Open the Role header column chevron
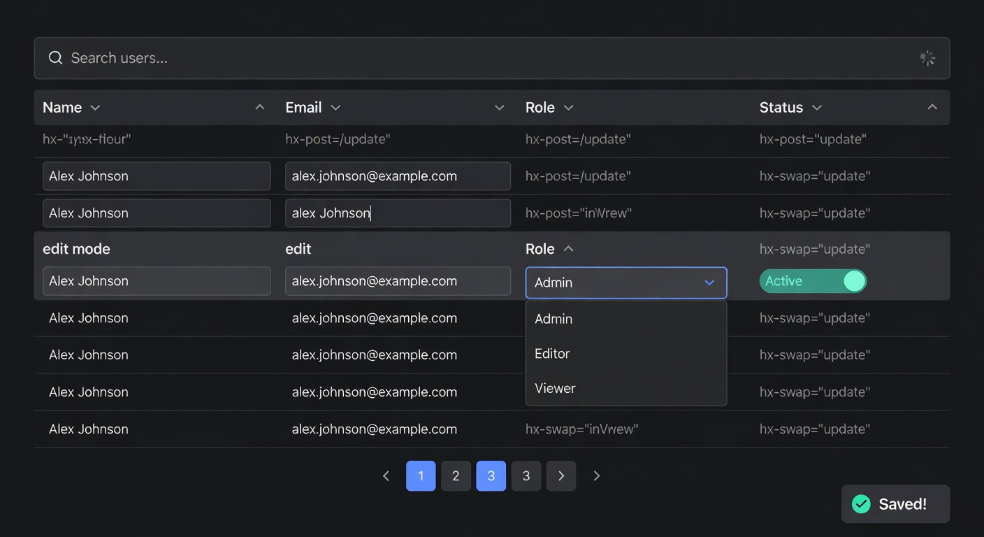The width and height of the screenshot is (984, 537). click(569, 108)
